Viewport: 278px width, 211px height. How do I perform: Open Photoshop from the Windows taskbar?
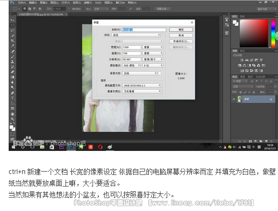71,147
